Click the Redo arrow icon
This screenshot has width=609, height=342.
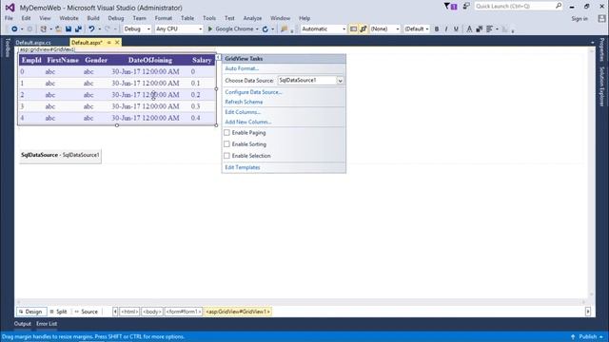tap(108, 29)
